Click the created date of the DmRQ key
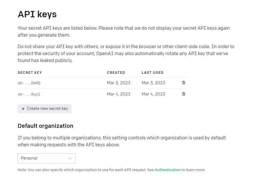Image resolution: width=259 pixels, height=191 pixels. (x=118, y=83)
